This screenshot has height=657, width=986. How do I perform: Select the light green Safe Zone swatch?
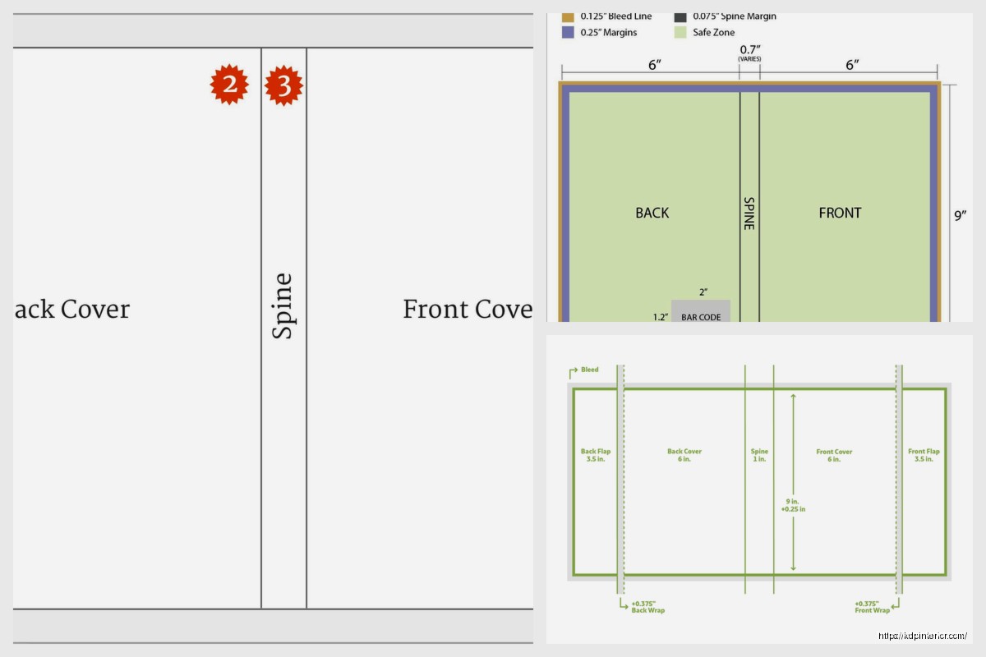coord(680,33)
